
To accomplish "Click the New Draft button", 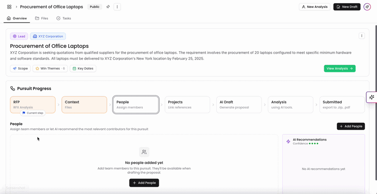I will pos(347,7).
